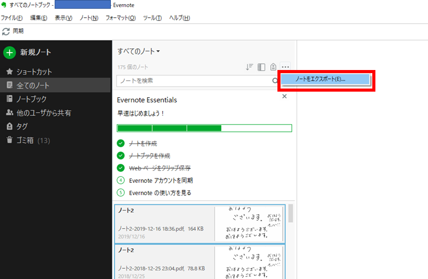Open the 編集(E) menu

(39, 18)
